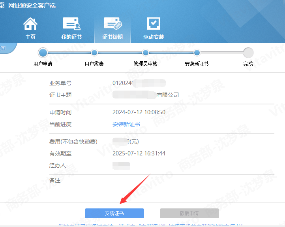Click the grey 完成 step circle
The width and height of the screenshot is (285, 227).
(x=248, y=53)
